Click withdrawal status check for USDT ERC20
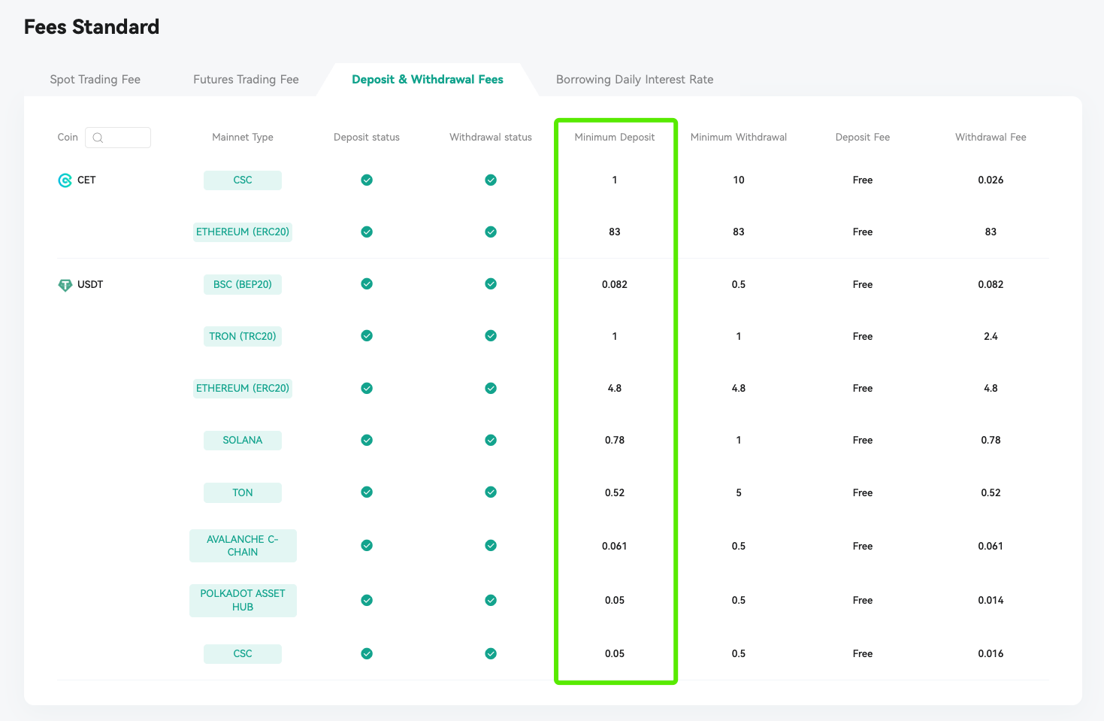Image resolution: width=1104 pixels, height=721 pixels. pos(491,388)
